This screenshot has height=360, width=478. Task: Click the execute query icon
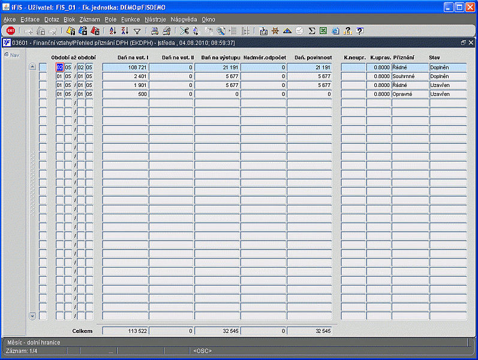(83, 31)
